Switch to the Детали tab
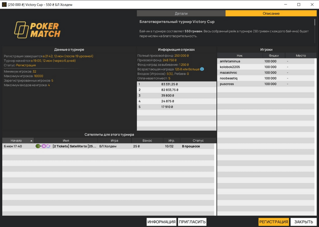 pos(181,13)
